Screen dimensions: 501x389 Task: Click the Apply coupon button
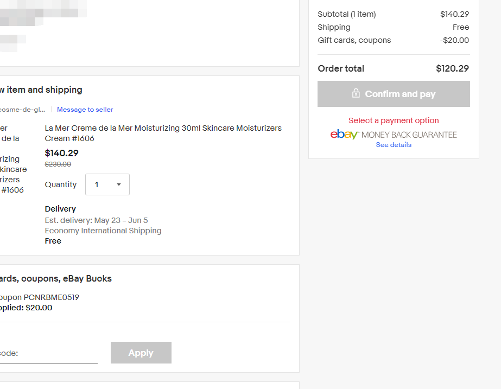141,353
